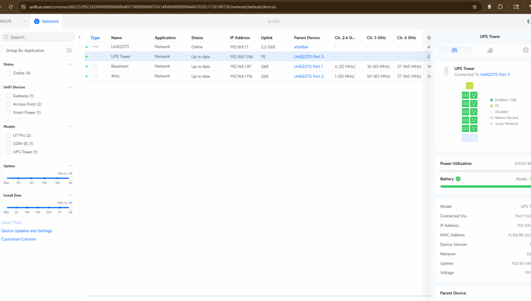The image size is (531, 301).
Task: Click the yellow-green FE uplink port icon
Action: point(469,86)
